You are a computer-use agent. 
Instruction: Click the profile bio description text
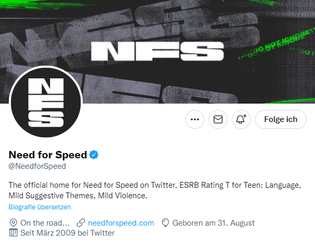(x=155, y=190)
